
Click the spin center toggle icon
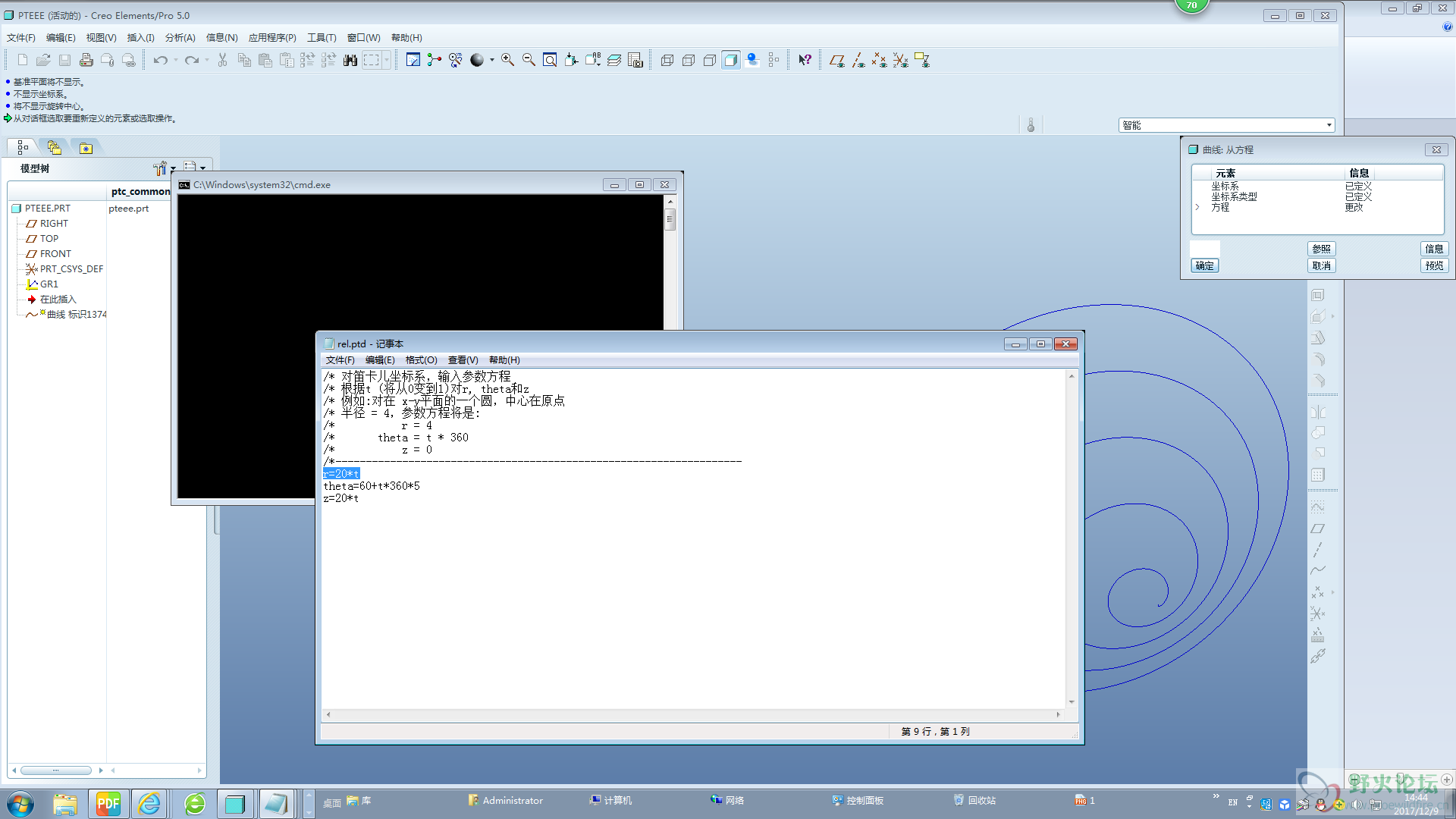coord(434,60)
